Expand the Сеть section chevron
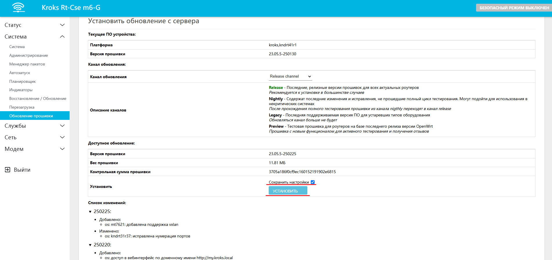Image resolution: width=552 pixels, height=260 pixels. coord(62,137)
